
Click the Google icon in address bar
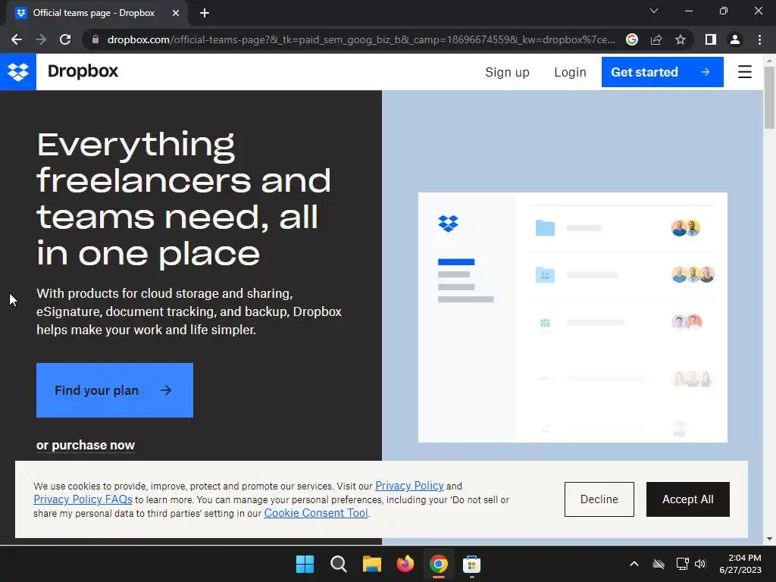click(x=632, y=39)
